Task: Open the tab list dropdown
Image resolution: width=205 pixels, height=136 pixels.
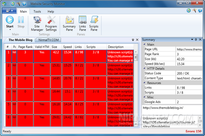Action: (x=133, y=40)
